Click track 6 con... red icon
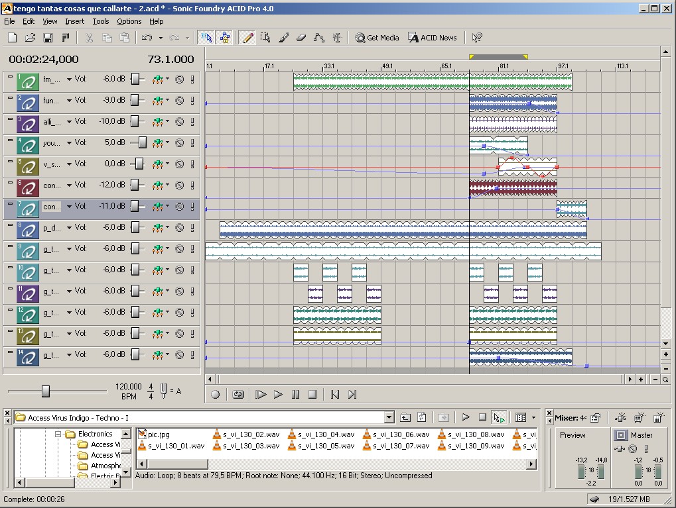The width and height of the screenshot is (676, 508). pyautogui.click(x=28, y=187)
